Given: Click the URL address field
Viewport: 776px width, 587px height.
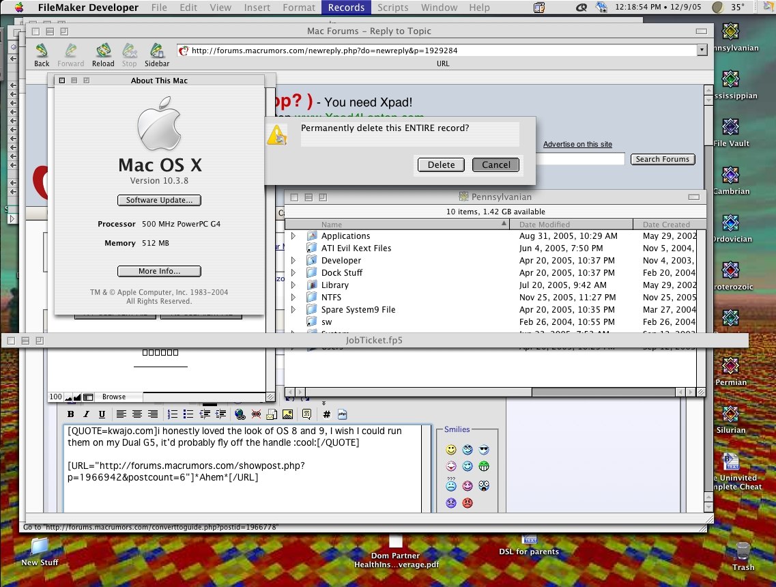Looking at the screenshot, I should pyautogui.click(x=437, y=51).
